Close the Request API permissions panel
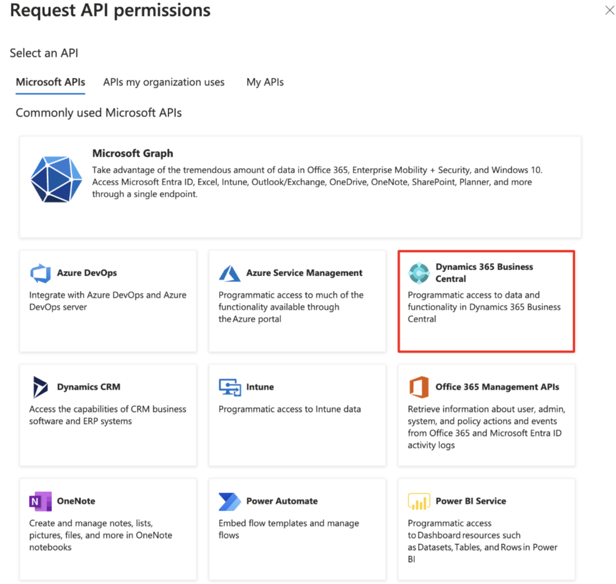This screenshot has height=584, width=616. pos(609,10)
